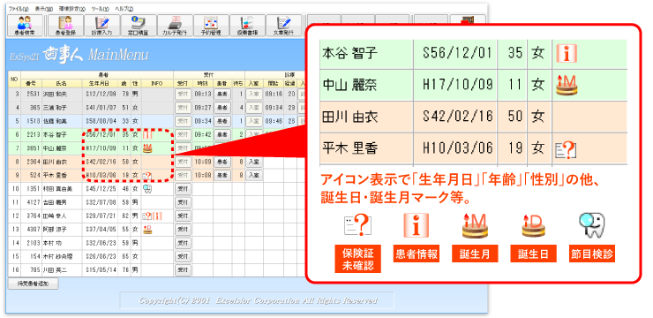Open the 患者登録 patient registration tool
The height and width of the screenshot is (318, 653).
coord(65,26)
